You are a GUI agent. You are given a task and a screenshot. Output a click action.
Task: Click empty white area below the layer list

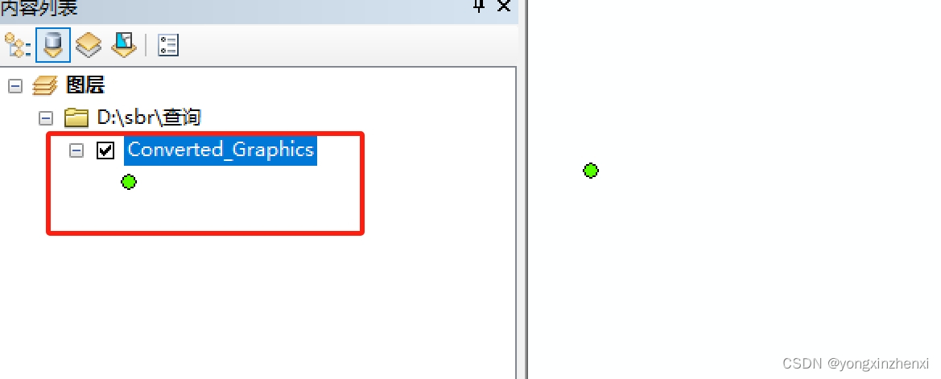pyautogui.click(x=258, y=306)
